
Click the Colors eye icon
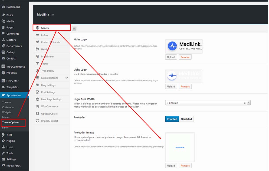(x=38, y=35)
